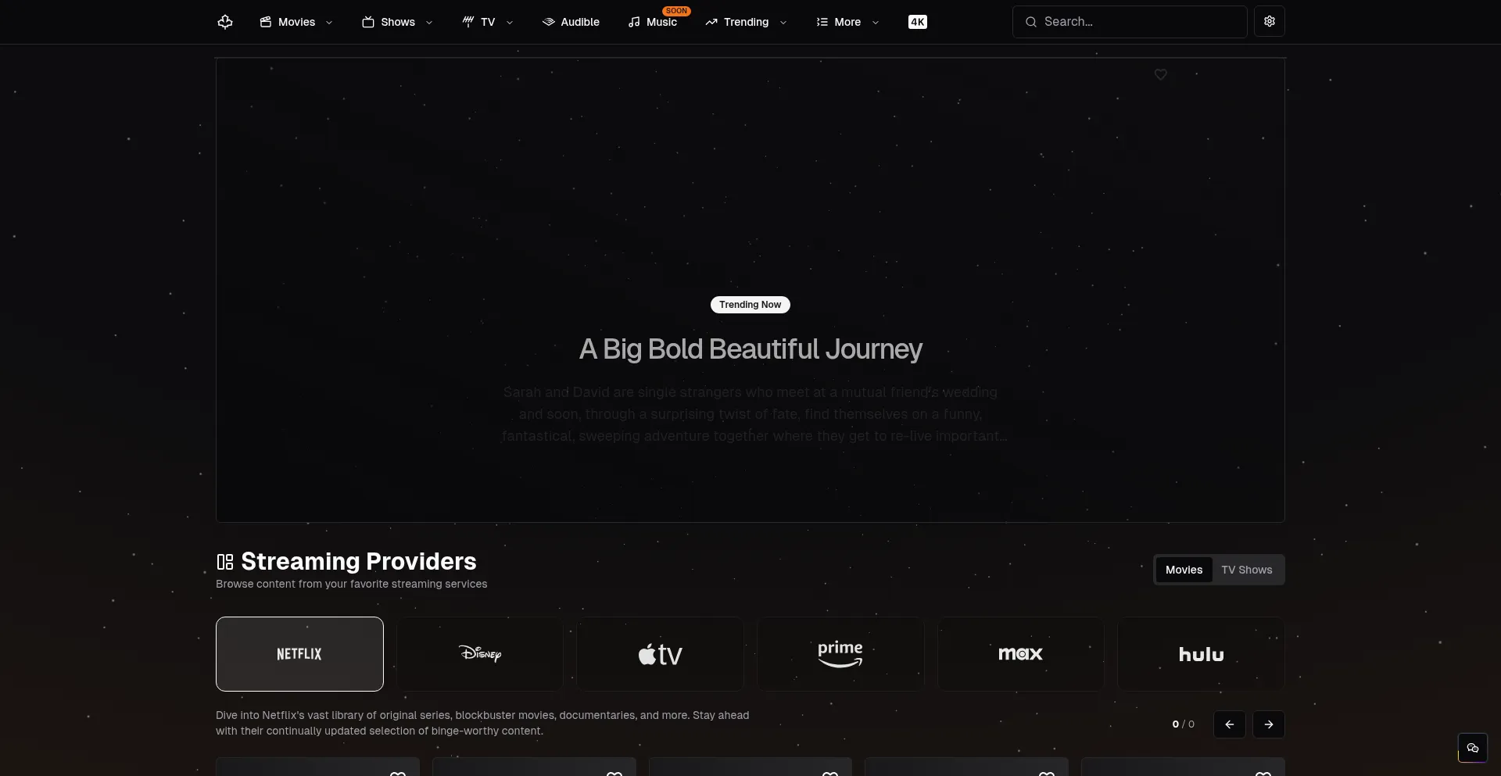
Task: Open the 4K badge link
Action: 918,22
